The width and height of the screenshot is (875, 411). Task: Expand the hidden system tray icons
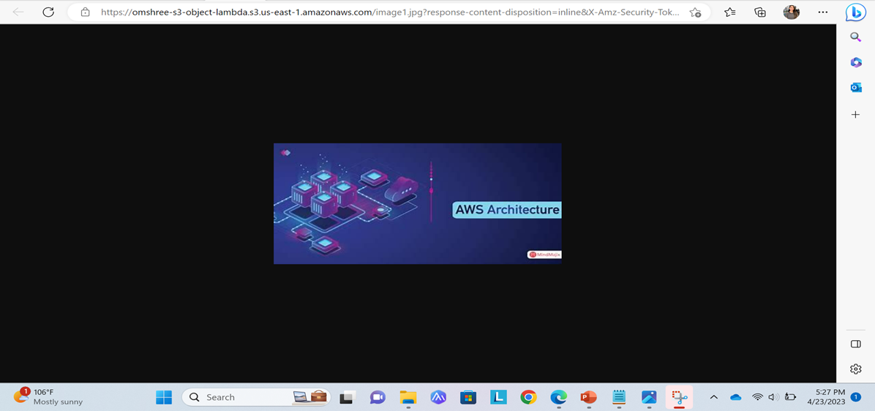[x=713, y=397]
